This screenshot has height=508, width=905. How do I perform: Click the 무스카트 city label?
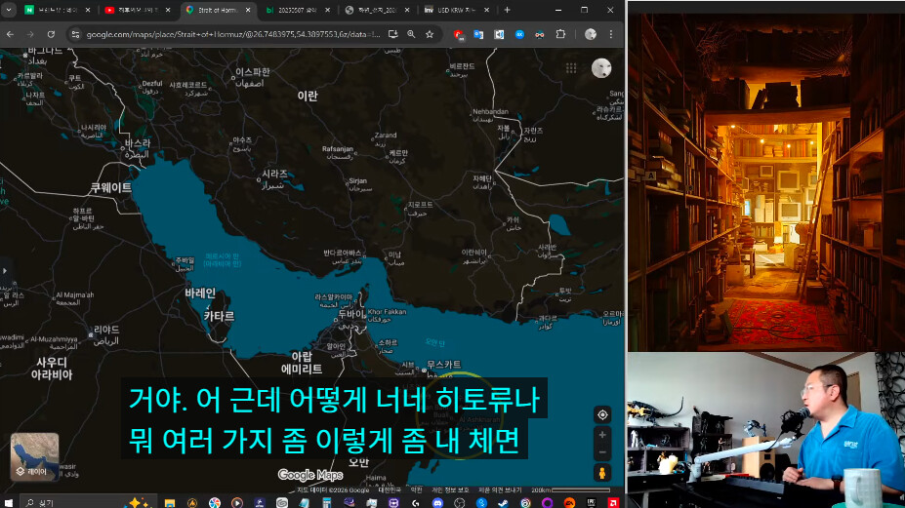click(x=443, y=365)
